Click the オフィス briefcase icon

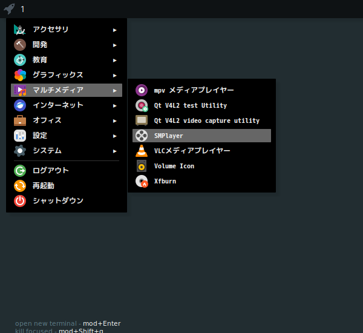20,120
